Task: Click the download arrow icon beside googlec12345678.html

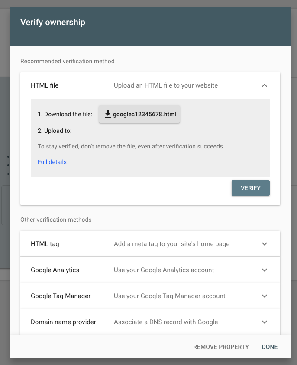Action: pyautogui.click(x=108, y=114)
